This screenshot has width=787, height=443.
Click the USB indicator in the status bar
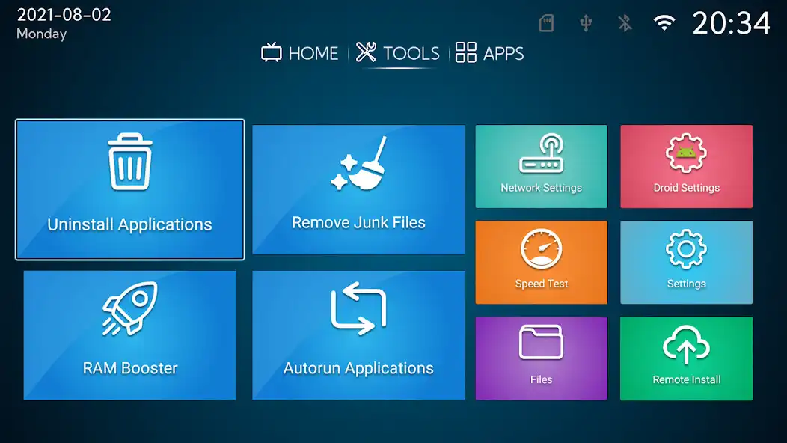click(585, 22)
